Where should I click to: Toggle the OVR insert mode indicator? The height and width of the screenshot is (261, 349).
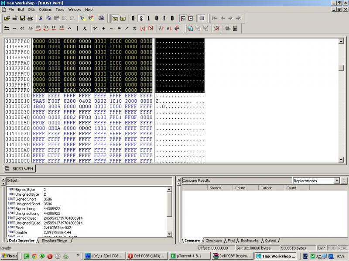point(321,248)
